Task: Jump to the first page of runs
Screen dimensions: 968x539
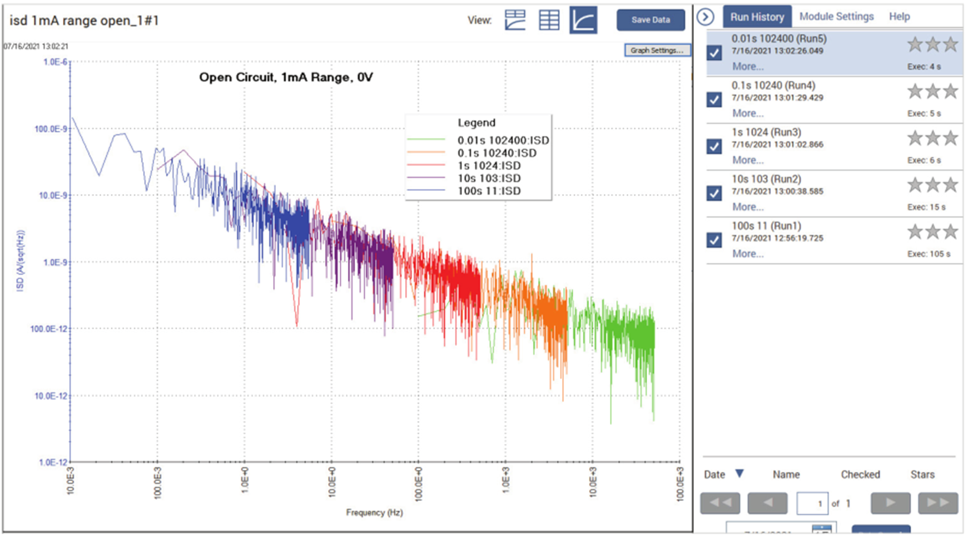Action: click(x=720, y=503)
